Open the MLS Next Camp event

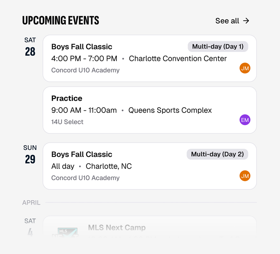click(150, 227)
